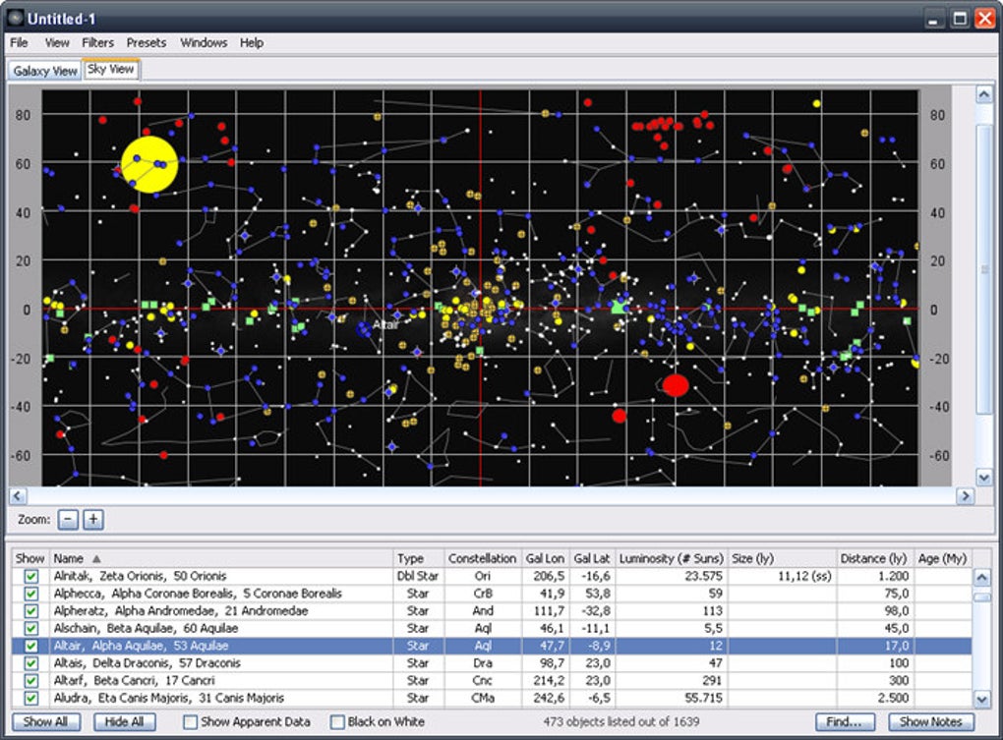Click the large red star circle
Viewport: 1003px width, 740px height.
click(675, 385)
